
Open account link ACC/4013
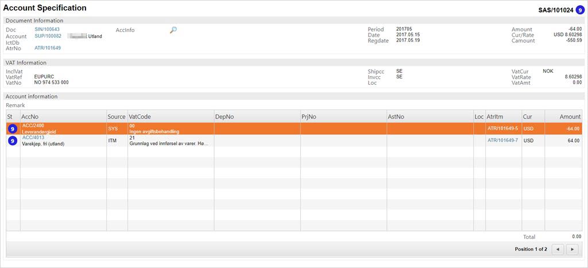click(x=33, y=137)
